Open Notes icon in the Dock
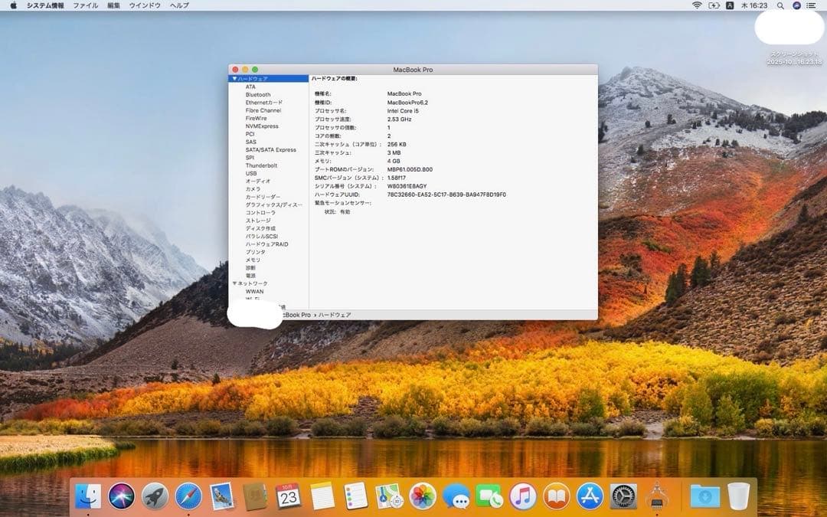The image size is (827, 517). coord(322,496)
